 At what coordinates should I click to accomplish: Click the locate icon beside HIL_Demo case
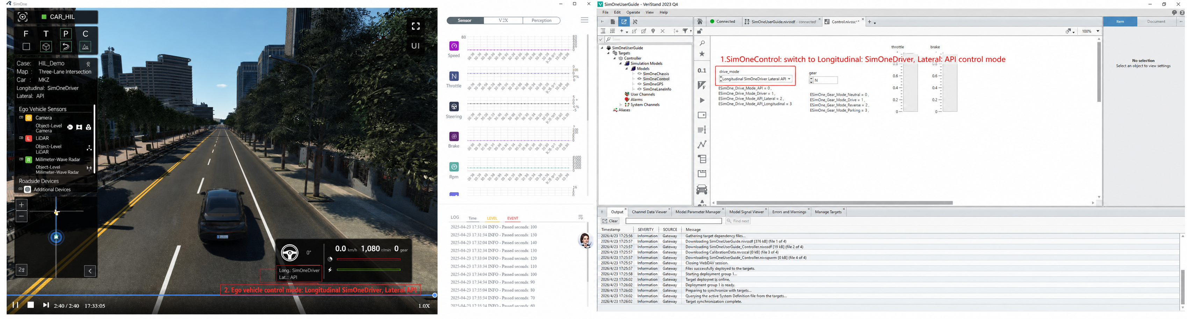(x=88, y=64)
